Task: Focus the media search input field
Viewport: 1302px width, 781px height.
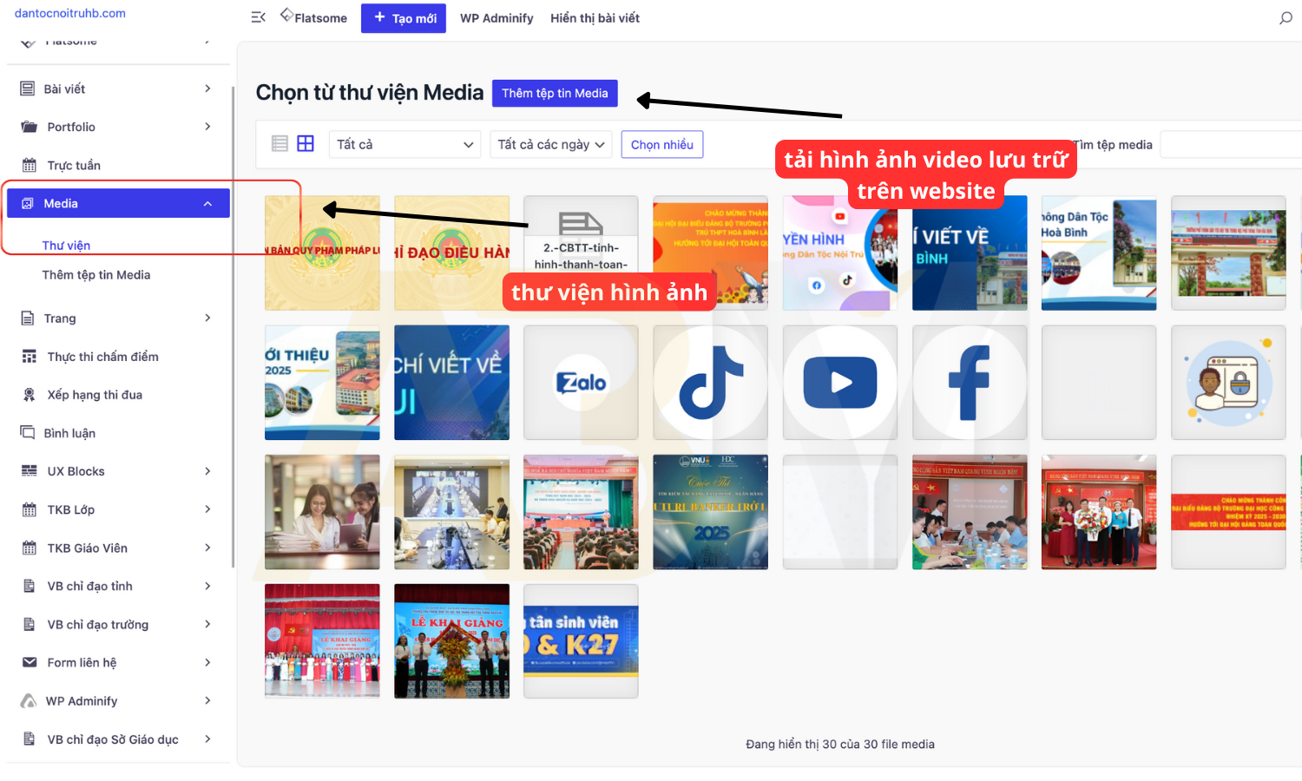Action: tap(1230, 145)
